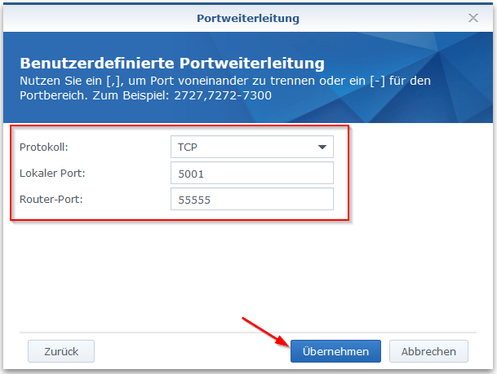The width and height of the screenshot is (497, 374).
Task: Click the Portweiterleitung window title
Action: (247, 17)
